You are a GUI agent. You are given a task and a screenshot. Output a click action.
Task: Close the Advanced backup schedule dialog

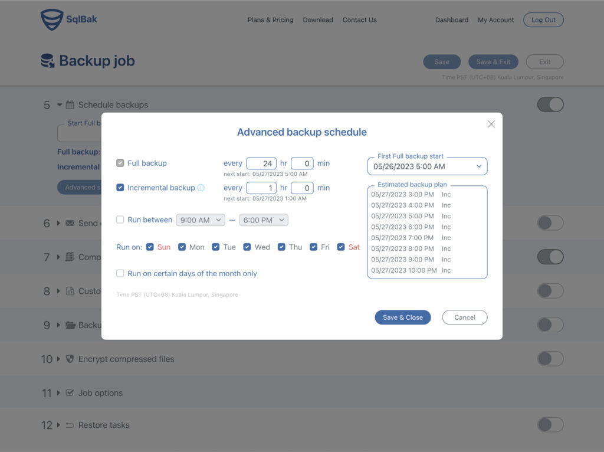pos(491,124)
